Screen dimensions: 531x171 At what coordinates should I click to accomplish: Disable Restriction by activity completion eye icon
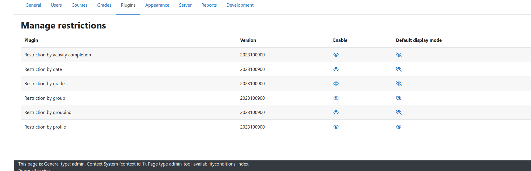(x=336, y=55)
